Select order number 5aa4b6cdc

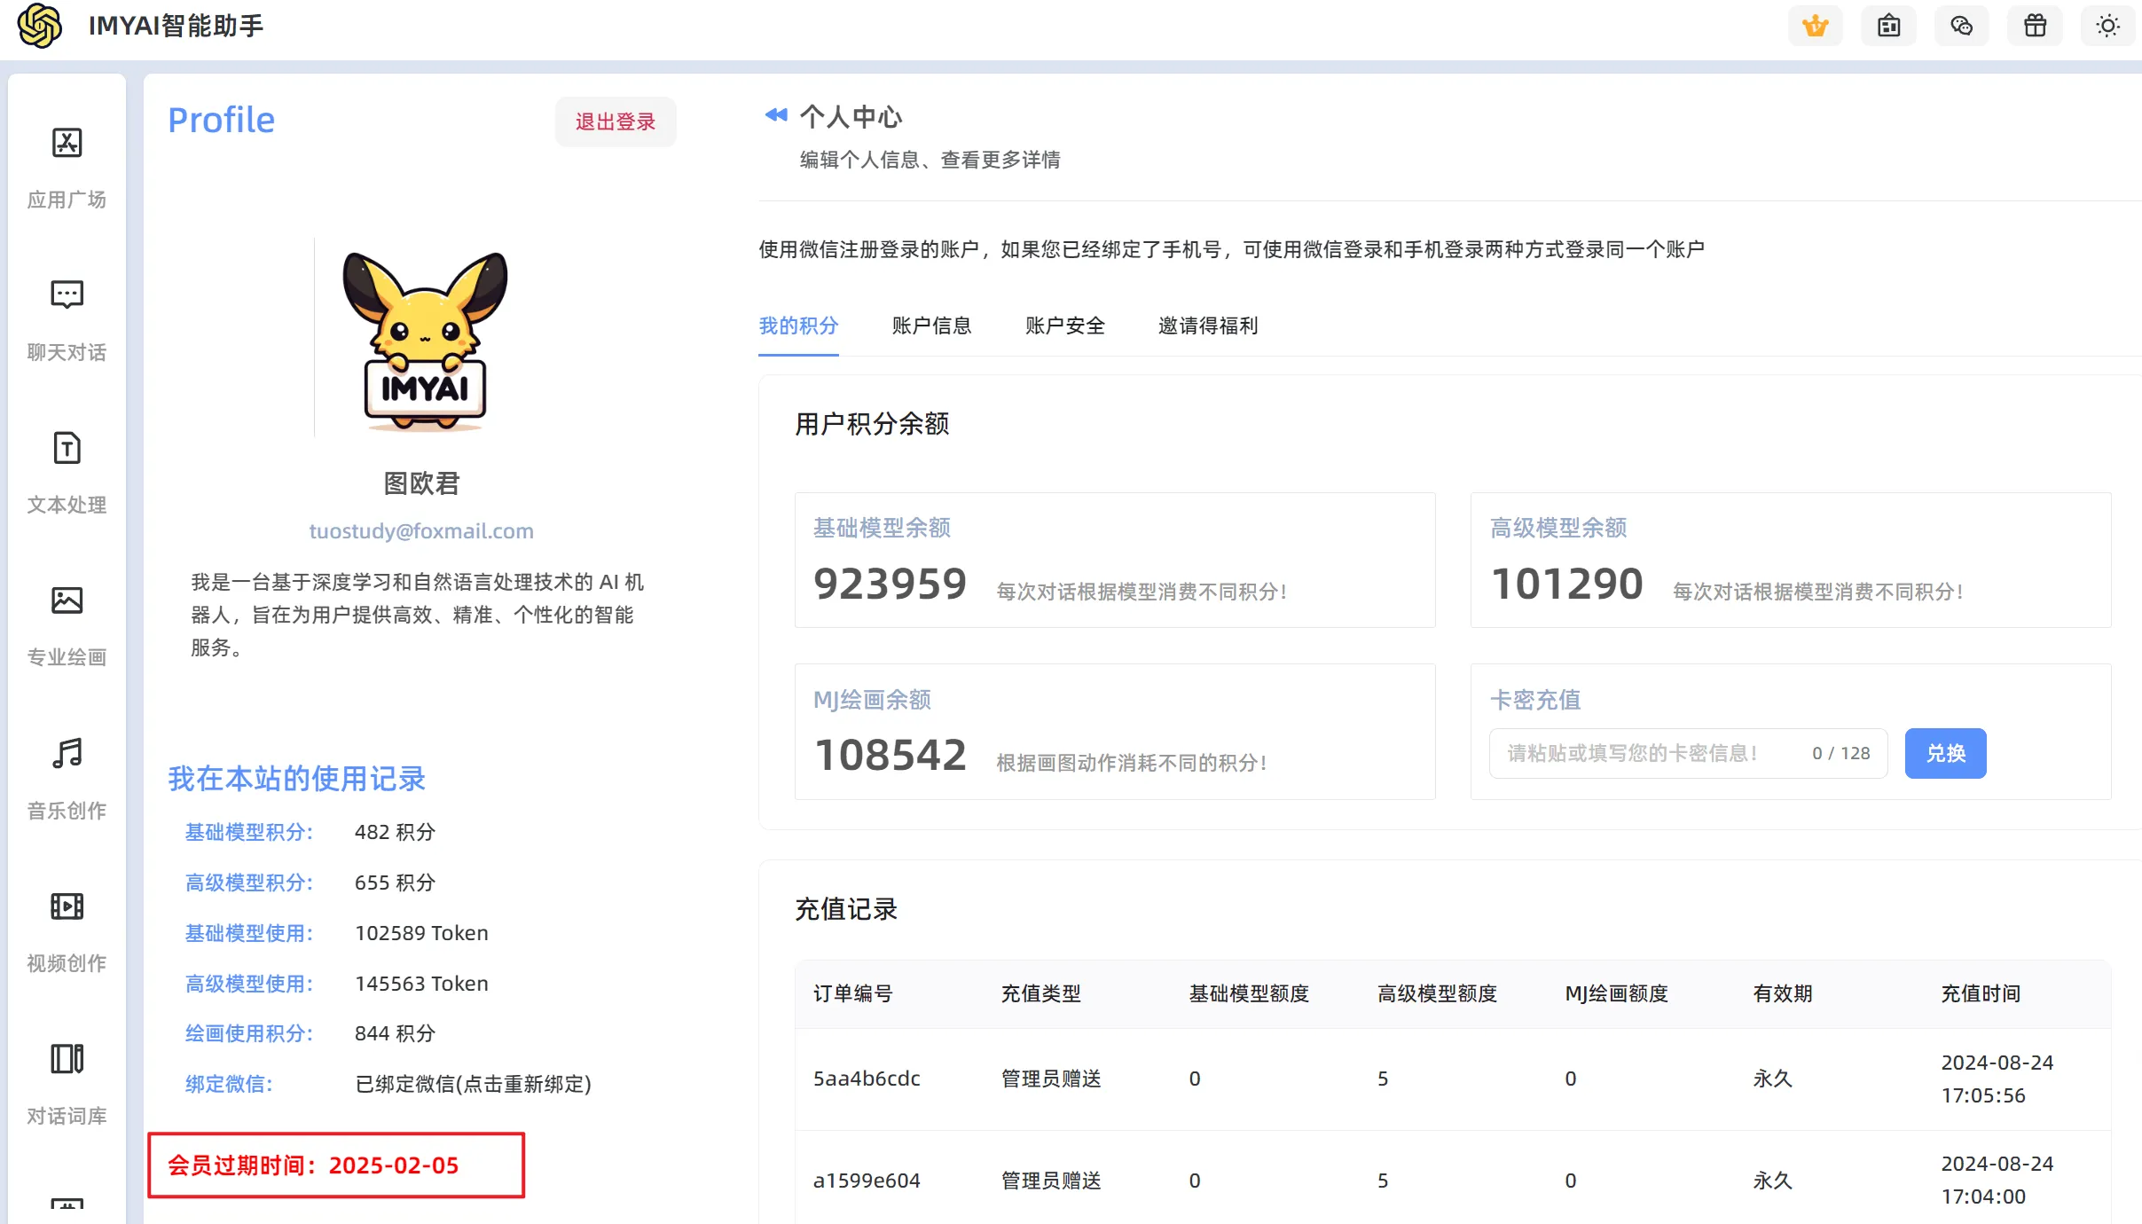(867, 1079)
